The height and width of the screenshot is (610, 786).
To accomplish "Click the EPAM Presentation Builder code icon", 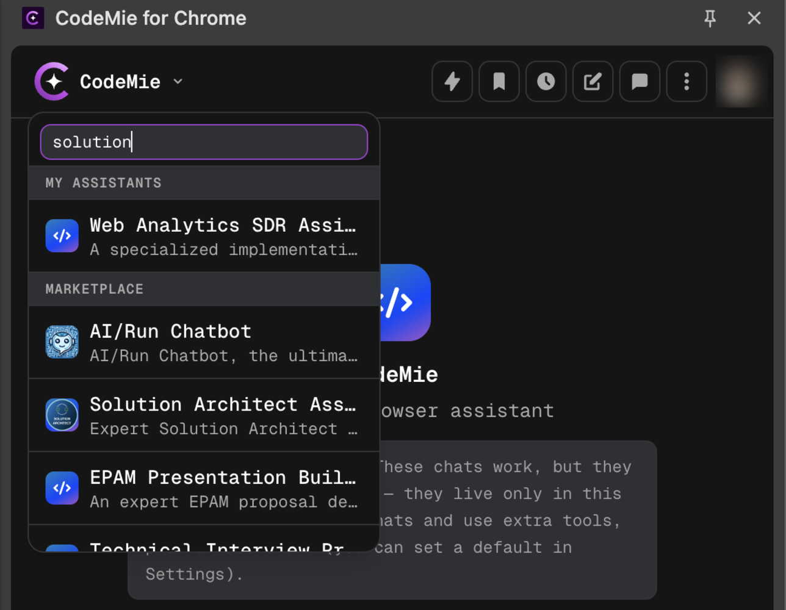I will pos(62,488).
